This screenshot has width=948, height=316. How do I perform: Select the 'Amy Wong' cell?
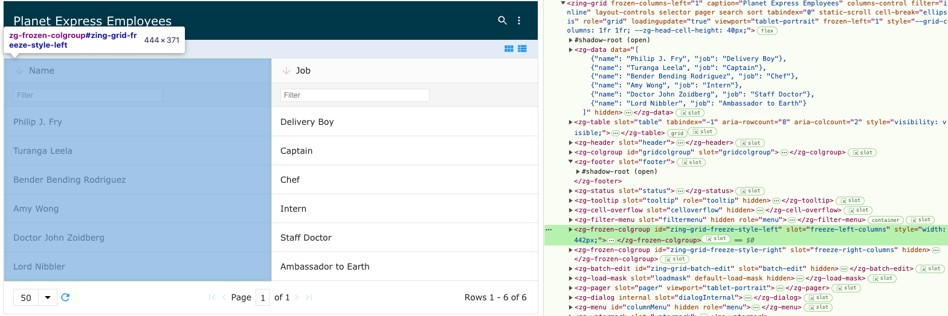(138, 209)
